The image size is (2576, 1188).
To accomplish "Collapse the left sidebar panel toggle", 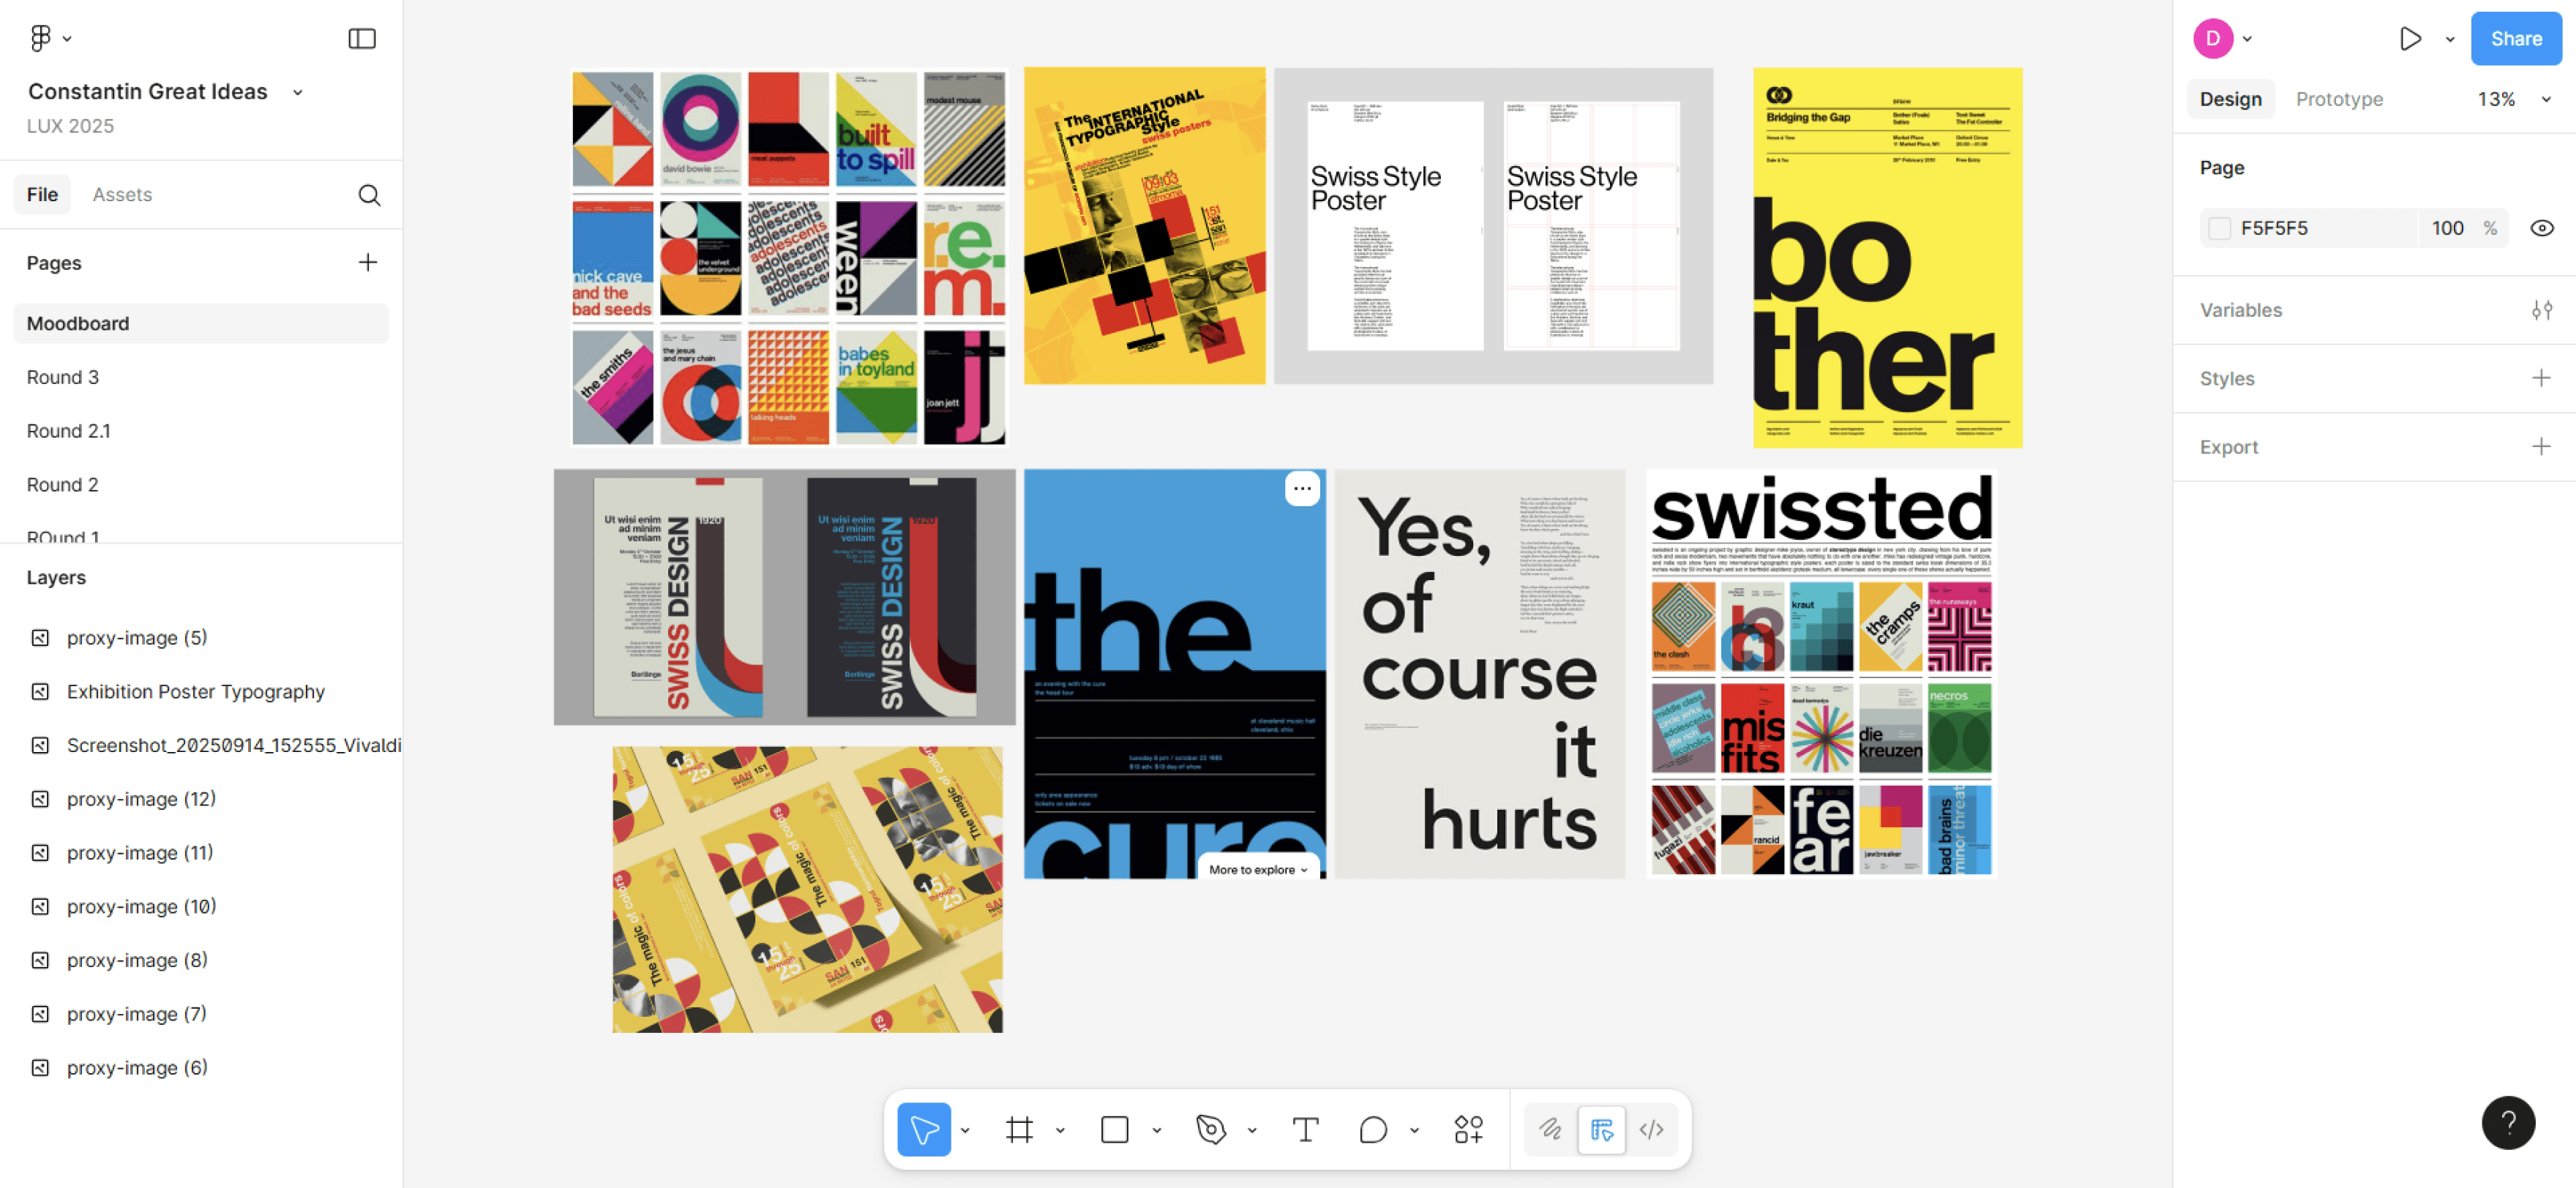I will tap(361, 39).
